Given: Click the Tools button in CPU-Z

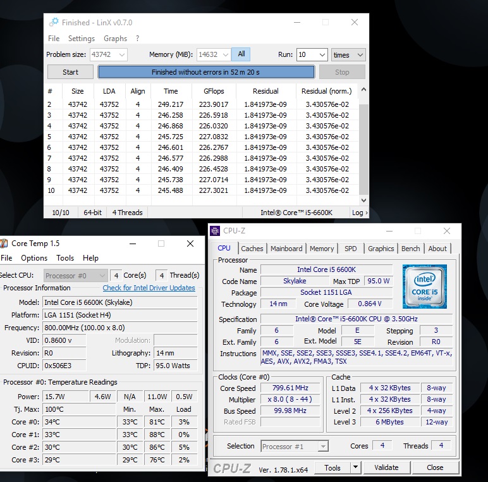Looking at the screenshot, I should [x=332, y=468].
